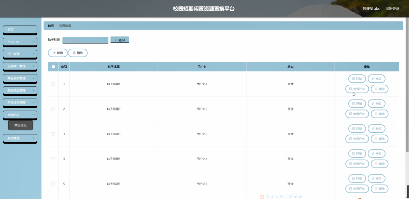Viewport: 409px width, 199px height.
Task: Delete the 帖子标题2 row
Action: pyautogui.click(x=380, y=114)
